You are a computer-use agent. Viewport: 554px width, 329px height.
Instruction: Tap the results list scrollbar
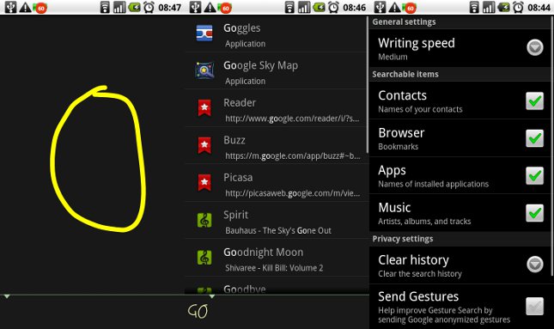coord(368,85)
